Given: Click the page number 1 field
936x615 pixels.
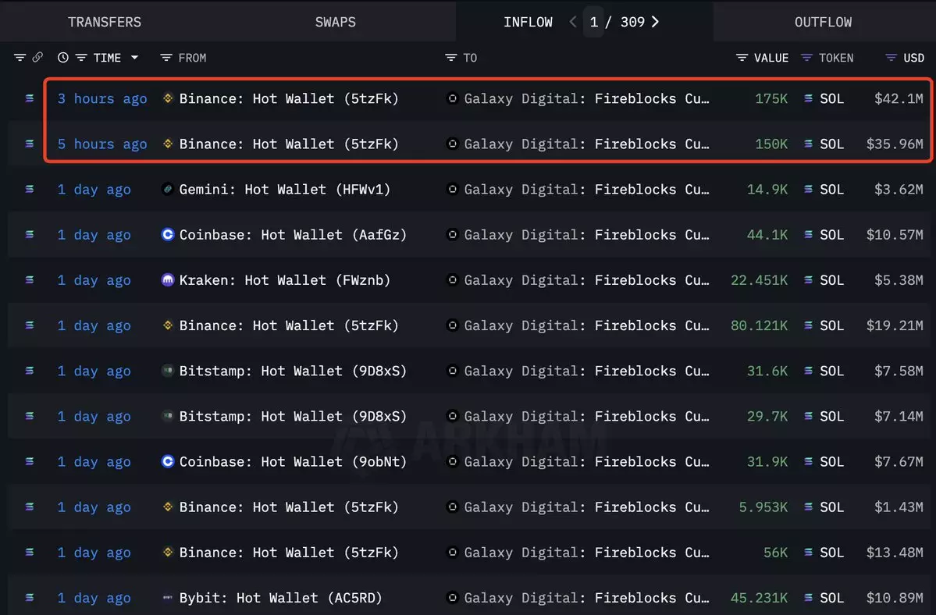Looking at the screenshot, I should (593, 22).
